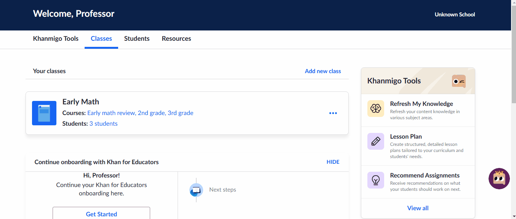
Task: Click the Recommend Assignments lightbulb icon
Action: click(x=376, y=180)
